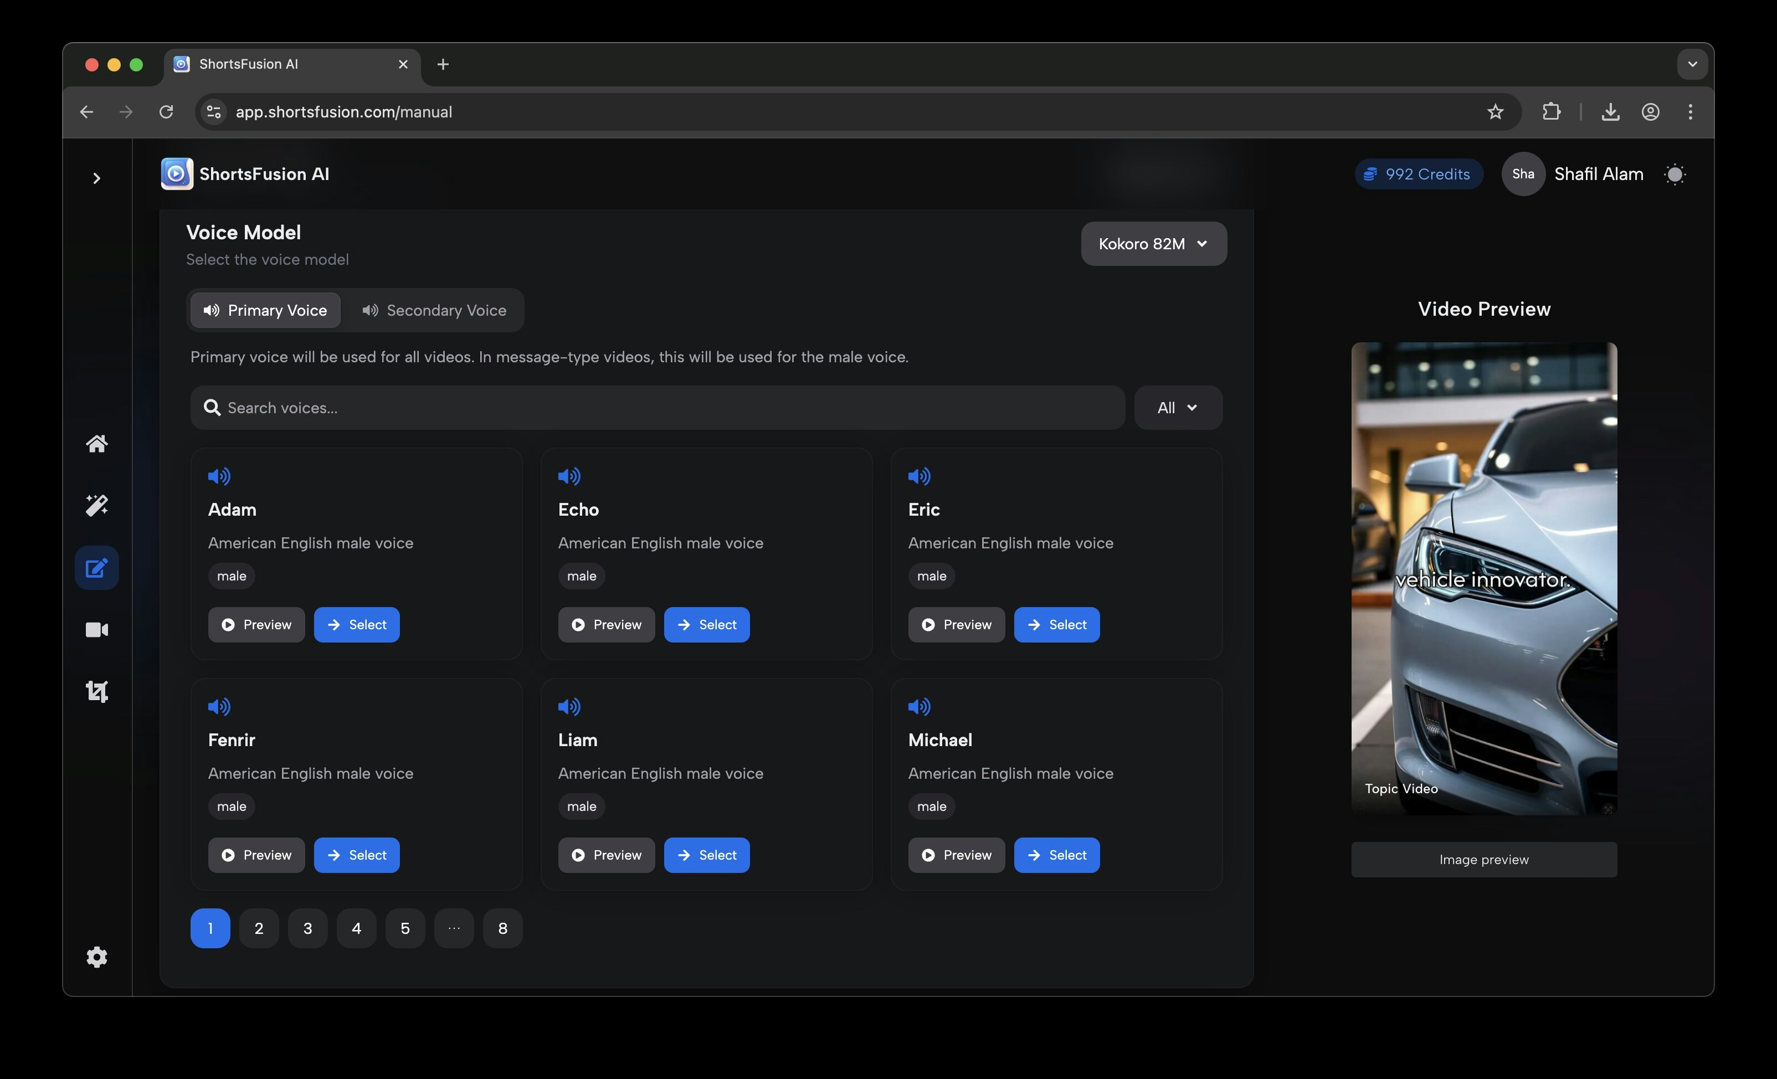Screen dimensions: 1777x1079
Task: Open the Kokoro 82M model dropdown
Action: (x=1153, y=244)
